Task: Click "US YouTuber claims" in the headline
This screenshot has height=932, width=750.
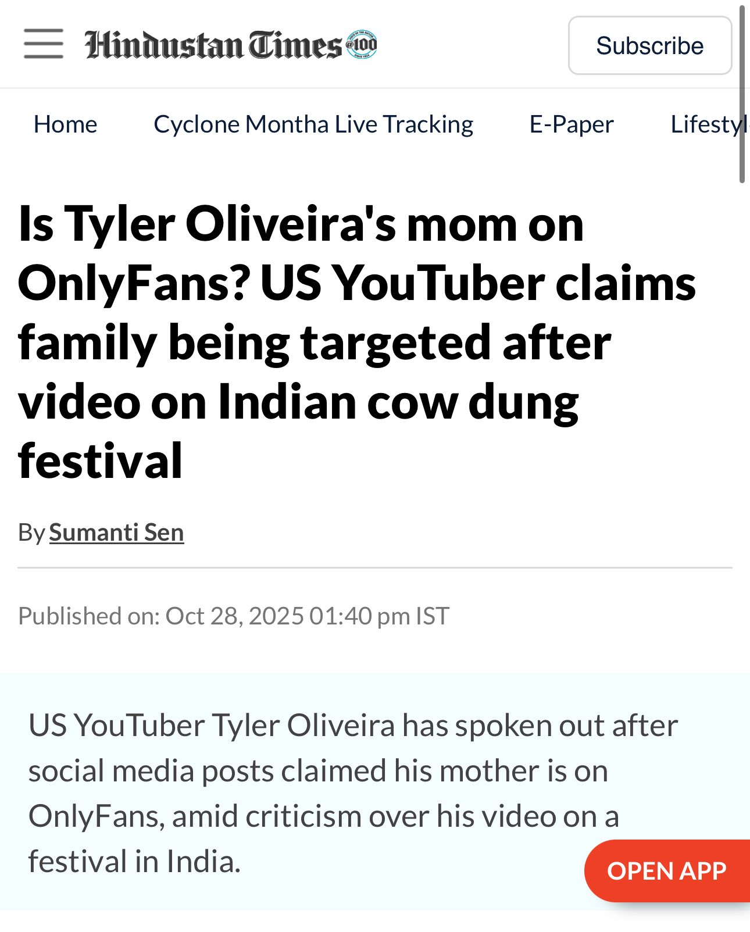Action: pyautogui.click(x=478, y=284)
